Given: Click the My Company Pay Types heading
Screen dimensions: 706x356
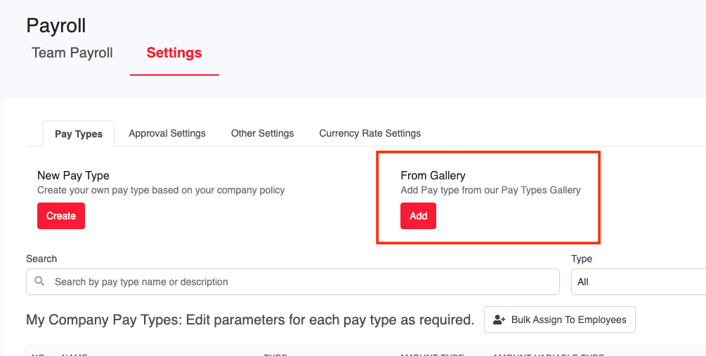Looking at the screenshot, I should (x=250, y=320).
